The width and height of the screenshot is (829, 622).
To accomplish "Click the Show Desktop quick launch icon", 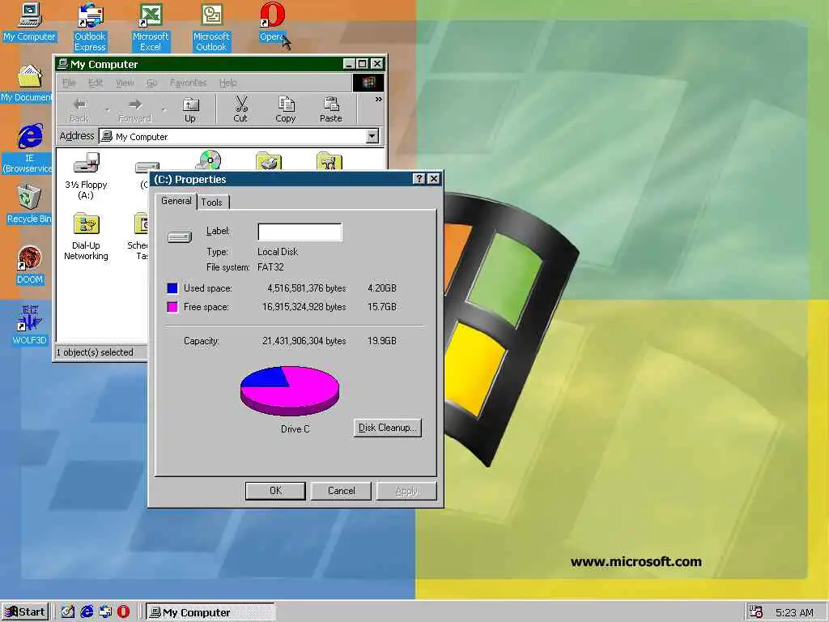I will 68,612.
